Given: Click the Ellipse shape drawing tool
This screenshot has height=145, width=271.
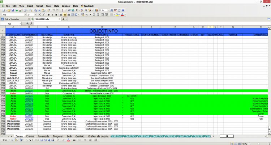Looking at the screenshot, I should click(38, 140).
